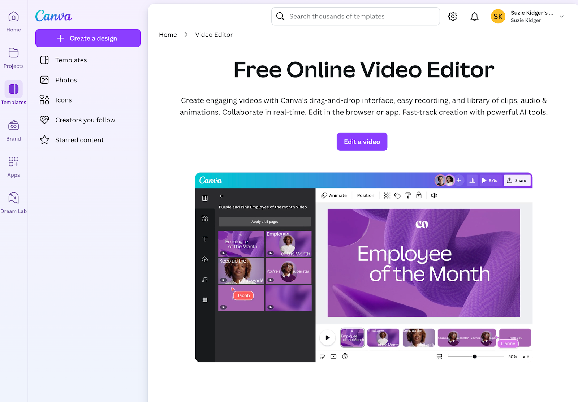Screen dimensions: 578x402
Task: Select the paint roller copy-style tool
Action: [x=408, y=195]
